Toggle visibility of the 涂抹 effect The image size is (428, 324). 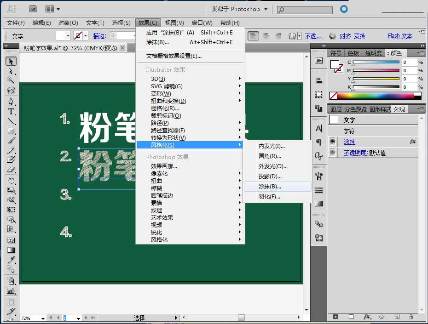[x=333, y=142]
